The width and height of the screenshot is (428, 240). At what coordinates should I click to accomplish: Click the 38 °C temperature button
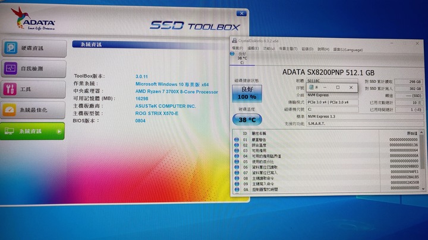click(247, 120)
